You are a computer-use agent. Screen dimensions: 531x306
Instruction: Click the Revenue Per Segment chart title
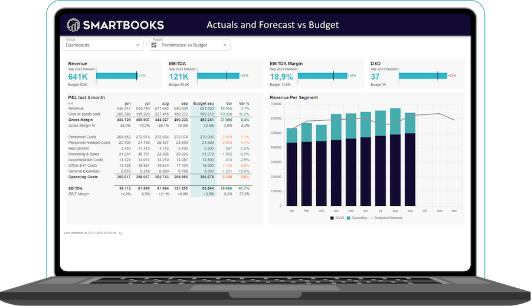pos(294,97)
